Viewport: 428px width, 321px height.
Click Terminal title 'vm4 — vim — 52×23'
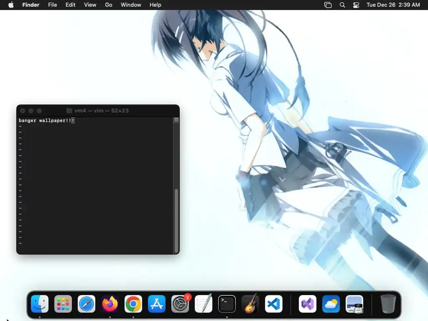pos(101,110)
